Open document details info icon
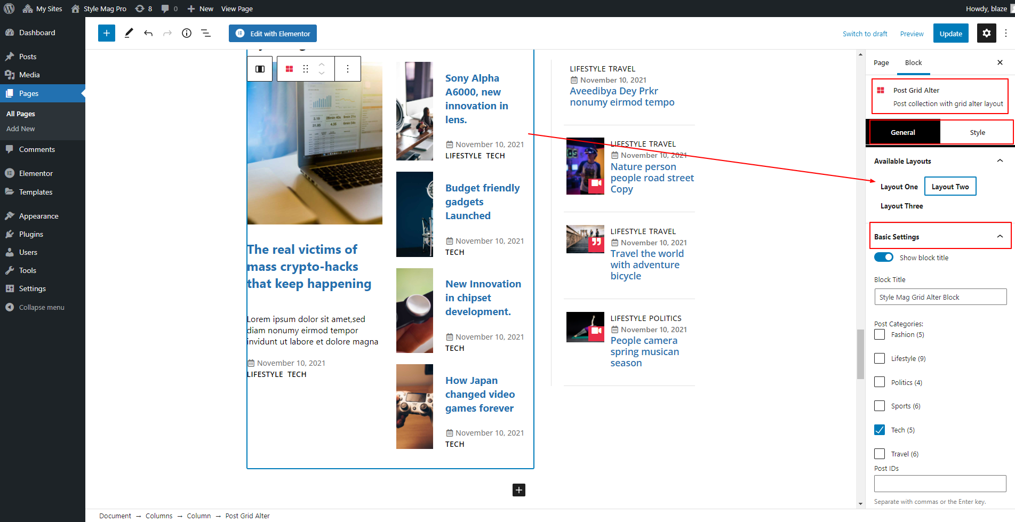Viewport: 1015px width, 522px height. pyautogui.click(x=187, y=33)
